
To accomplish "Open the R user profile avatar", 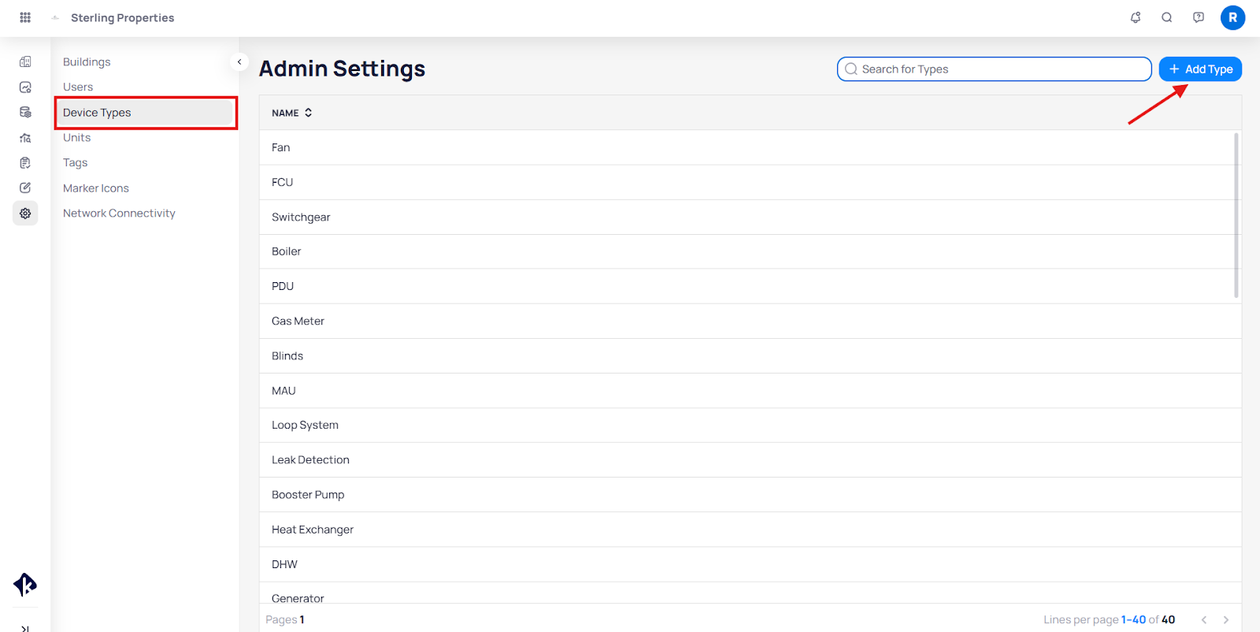I will [x=1232, y=17].
